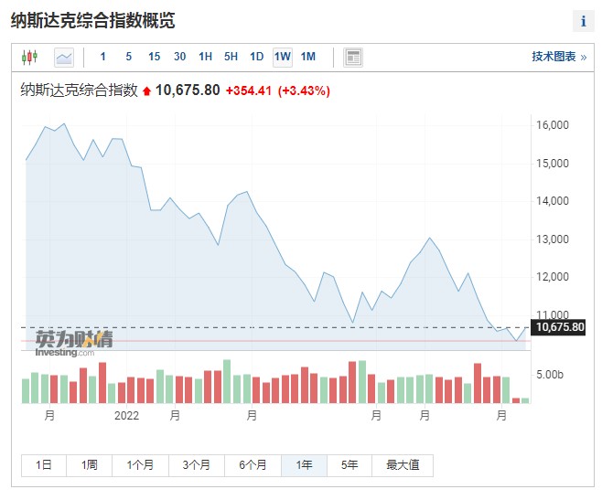This screenshot has width=602, height=500.
Task: Open the news panel icon
Action: [x=353, y=58]
